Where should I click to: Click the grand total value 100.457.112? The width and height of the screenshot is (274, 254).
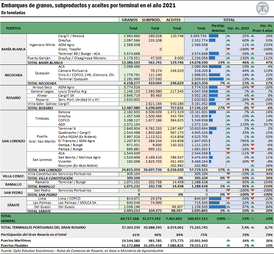tap(196, 219)
